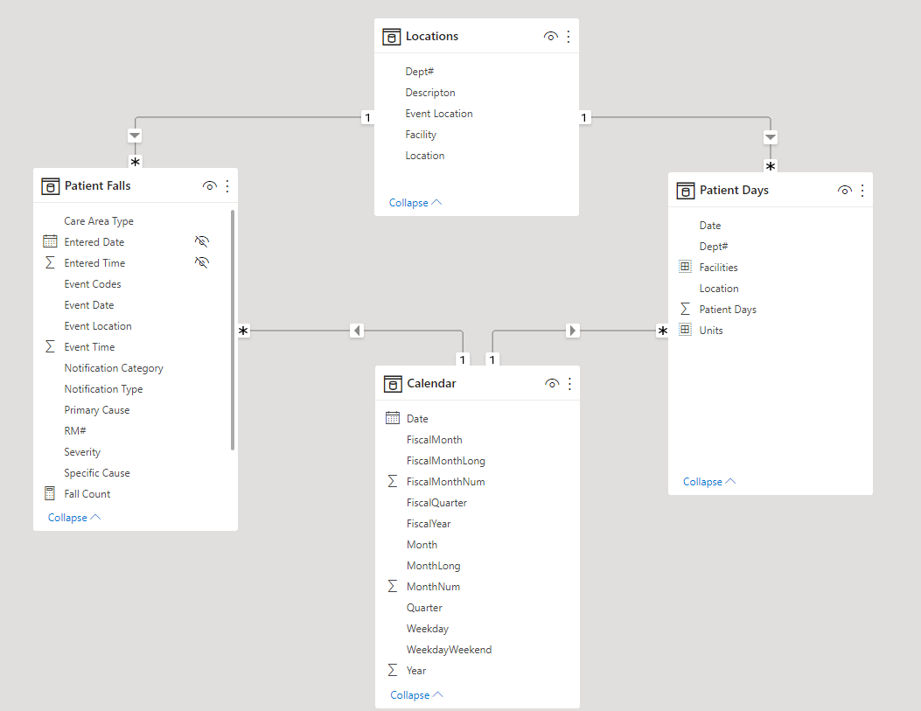921x711 pixels.
Task: Unhide the Entered Date field
Action: click(202, 241)
